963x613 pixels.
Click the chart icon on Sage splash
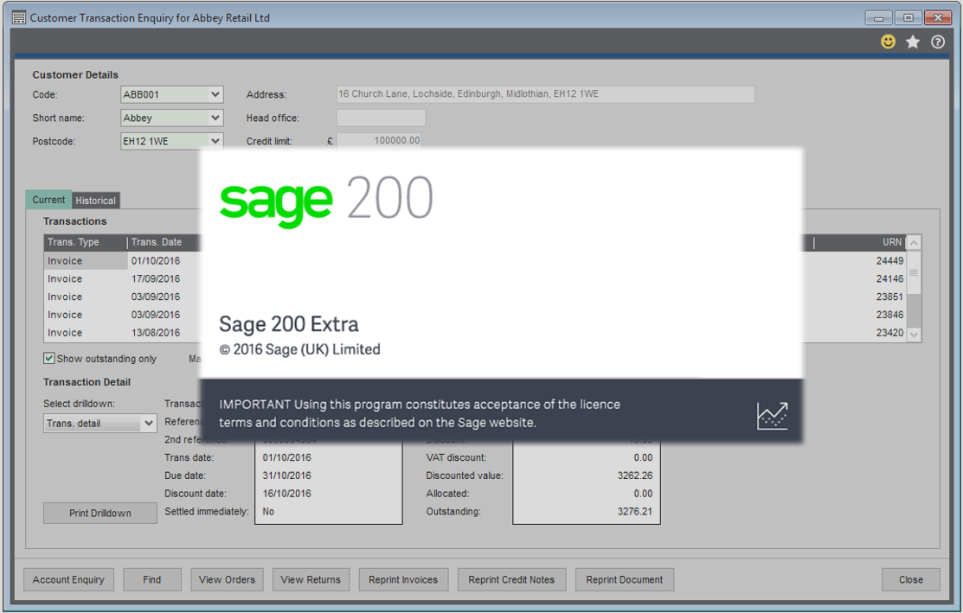click(x=772, y=416)
